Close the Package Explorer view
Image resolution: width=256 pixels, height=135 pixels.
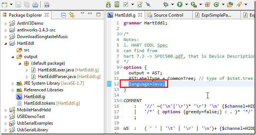click(47, 15)
